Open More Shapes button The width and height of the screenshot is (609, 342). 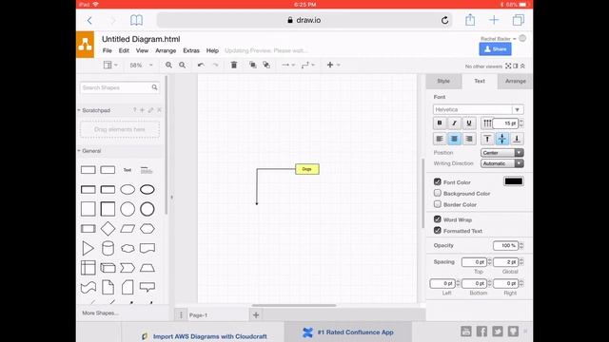101,313
